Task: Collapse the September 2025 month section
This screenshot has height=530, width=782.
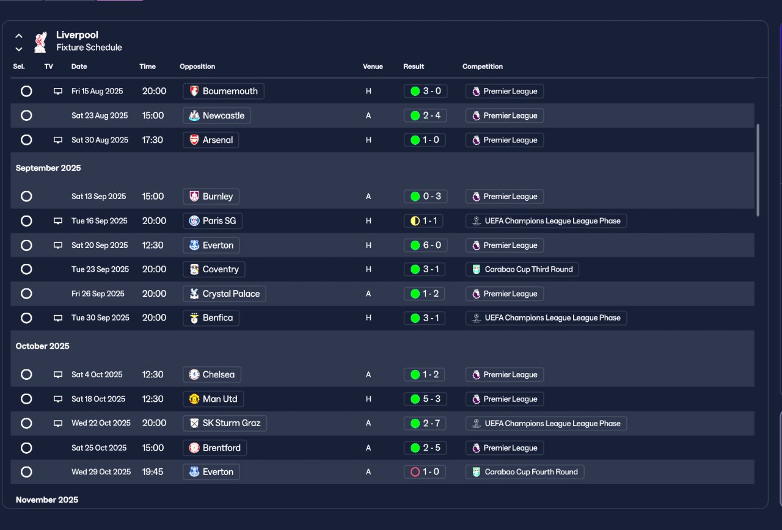Action: pos(48,168)
